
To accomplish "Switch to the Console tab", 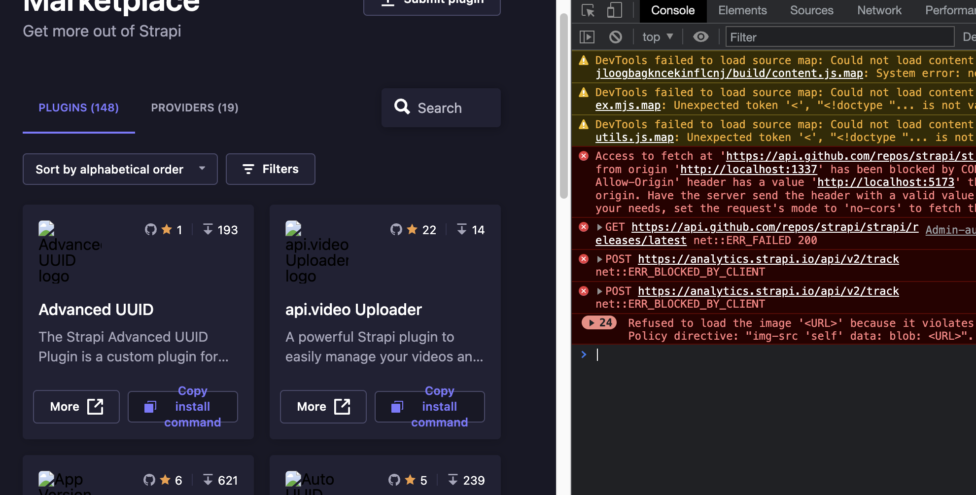I will click(673, 10).
